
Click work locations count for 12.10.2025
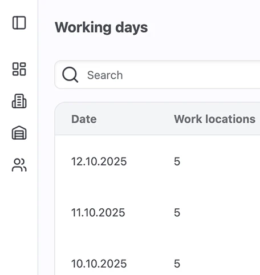click(177, 161)
